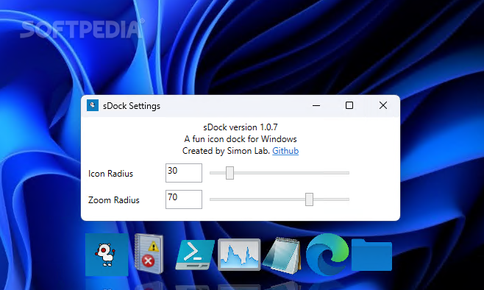Open PowerShell icon in the dock

click(x=195, y=255)
